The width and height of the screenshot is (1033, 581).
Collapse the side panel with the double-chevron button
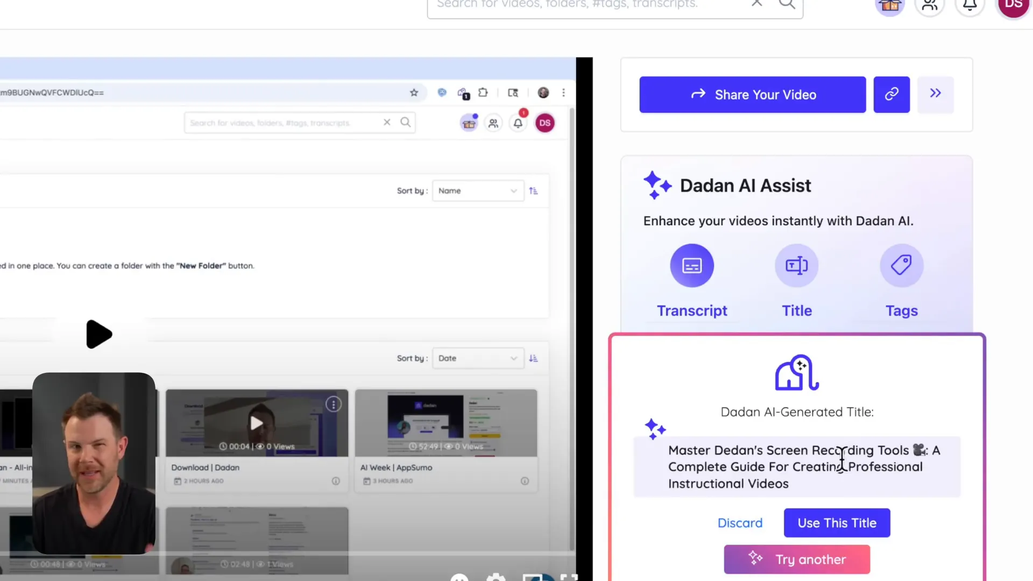[x=935, y=95]
